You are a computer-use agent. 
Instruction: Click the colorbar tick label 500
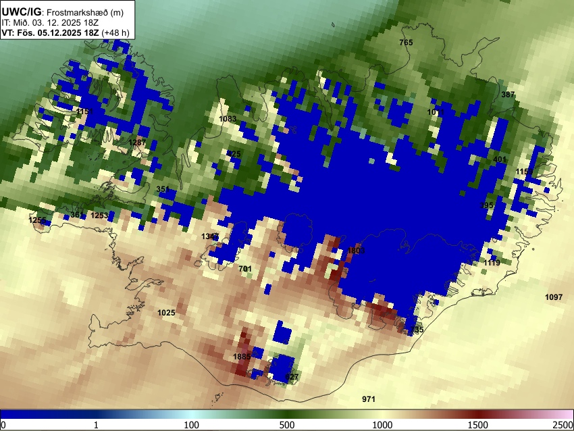(287, 425)
